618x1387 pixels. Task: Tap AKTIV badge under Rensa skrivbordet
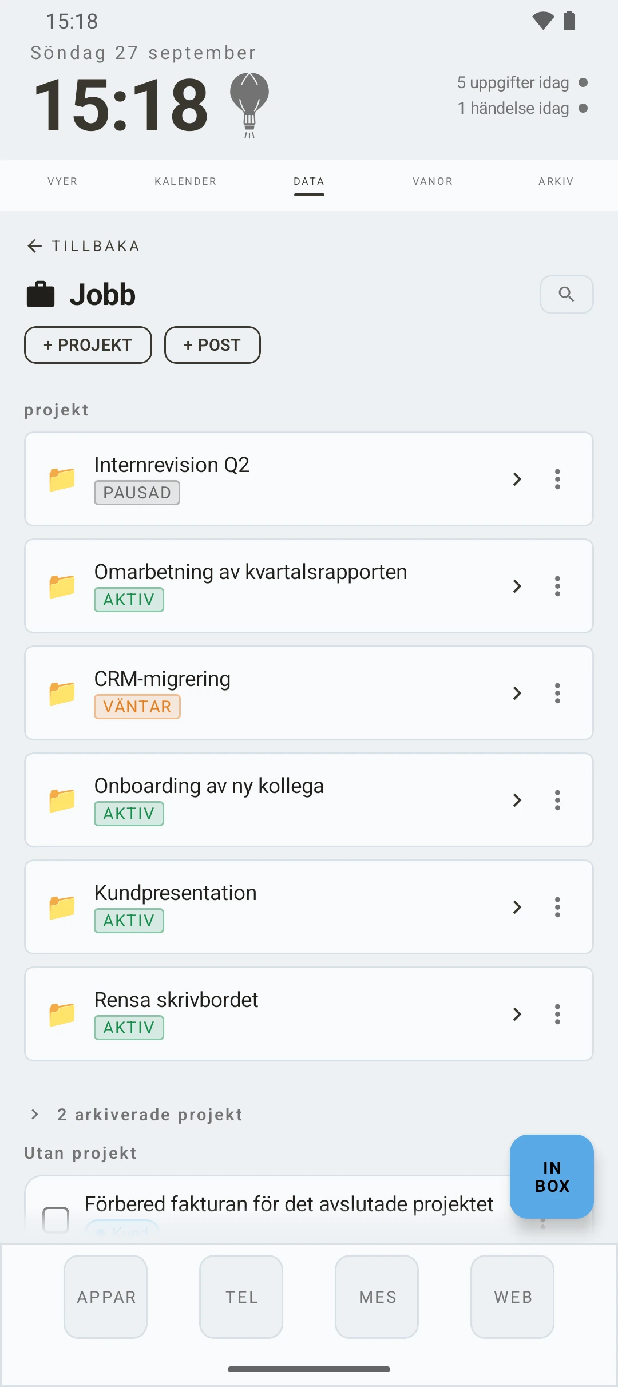point(129,1028)
